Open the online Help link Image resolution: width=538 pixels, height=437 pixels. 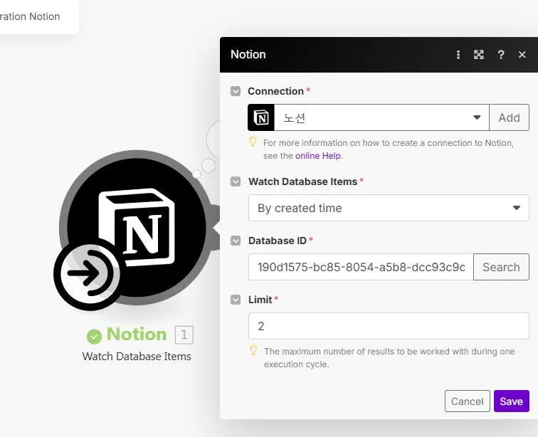(x=318, y=156)
